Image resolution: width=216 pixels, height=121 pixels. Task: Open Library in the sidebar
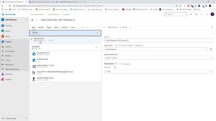click(7, 60)
